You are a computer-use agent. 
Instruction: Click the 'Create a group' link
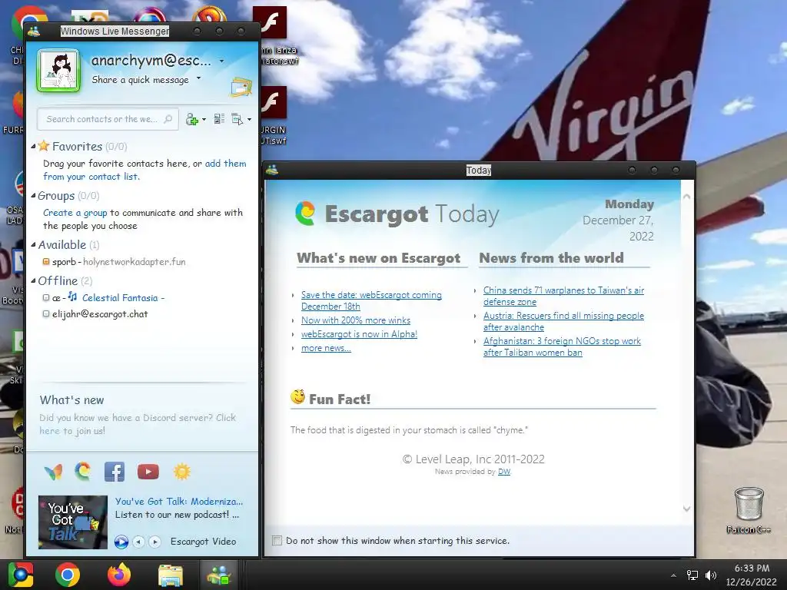click(x=75, y=213)
